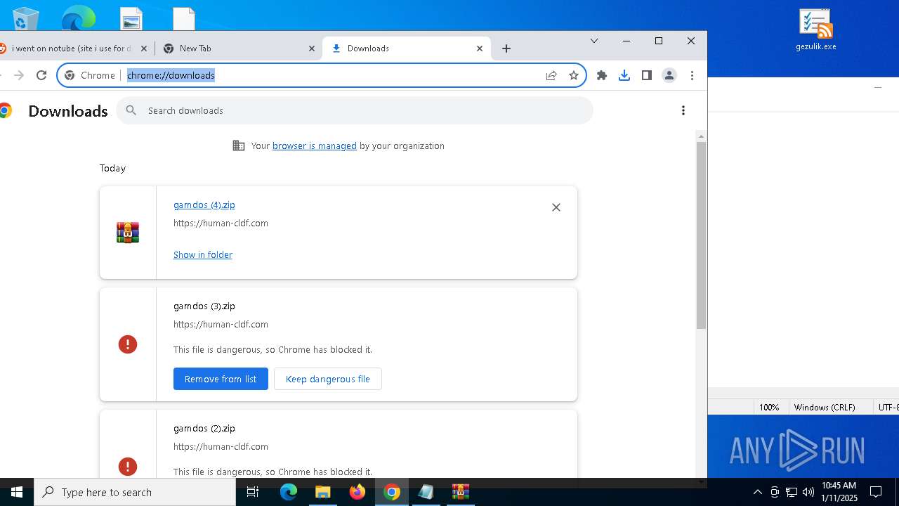Select the Downloads tab
This screenshot has height=506, width=899.
tap(405, 48)
